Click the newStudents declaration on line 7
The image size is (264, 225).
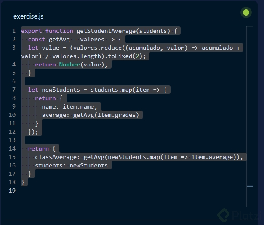click(x=61, y=90)
